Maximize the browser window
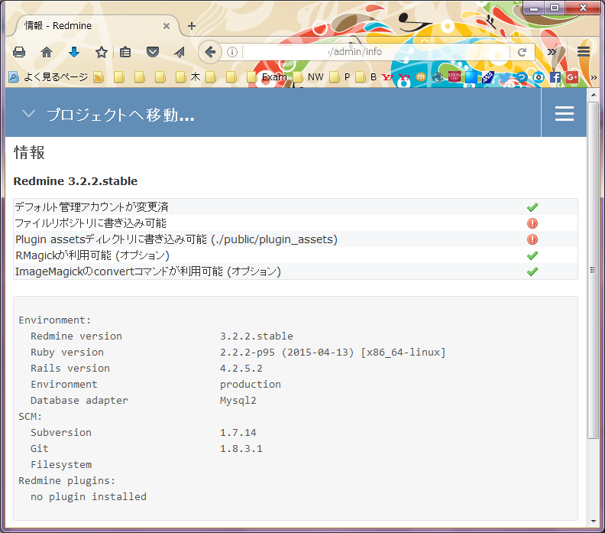Viewport: 605px width, 533px height. click(555, 8)
